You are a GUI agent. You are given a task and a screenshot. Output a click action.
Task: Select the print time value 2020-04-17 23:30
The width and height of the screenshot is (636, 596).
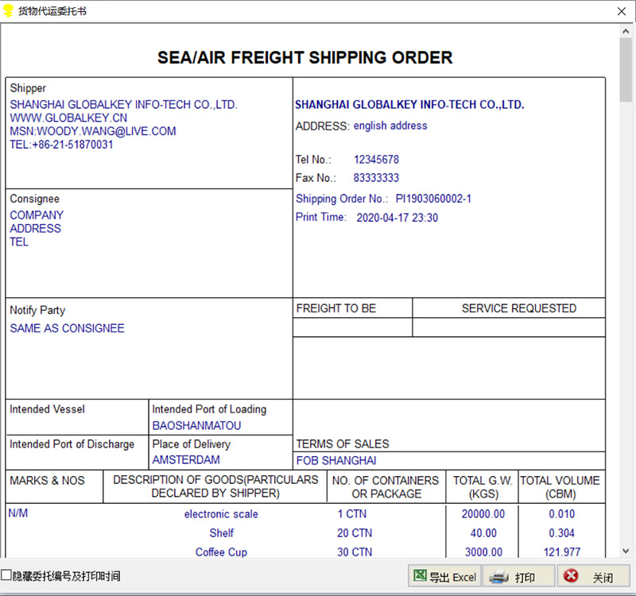pyautogui.click(x=397, y=218)
